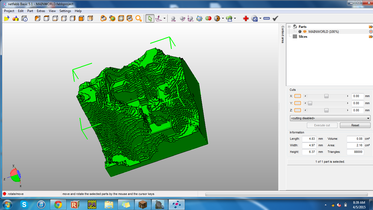Image resolution: width=373 pixels, height=210 pixels.
Task: Click the gray color dot beside MAINWORLD
Action: pos(300,32)
